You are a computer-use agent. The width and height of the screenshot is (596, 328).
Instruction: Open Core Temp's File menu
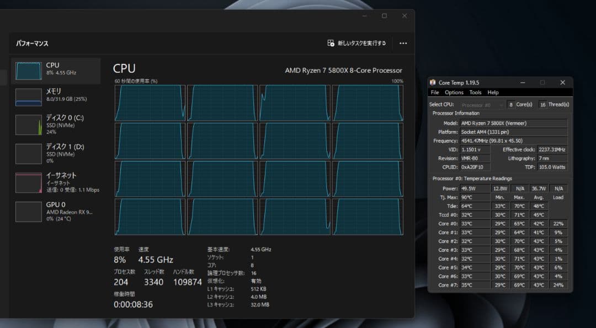pyautogui.click(x=434, y=92)
